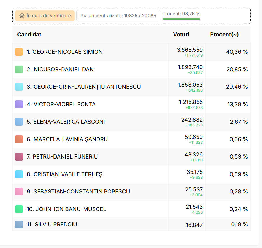Click Simion's vote count 3.665.559
262x248 pixels.
pos(190,50)
